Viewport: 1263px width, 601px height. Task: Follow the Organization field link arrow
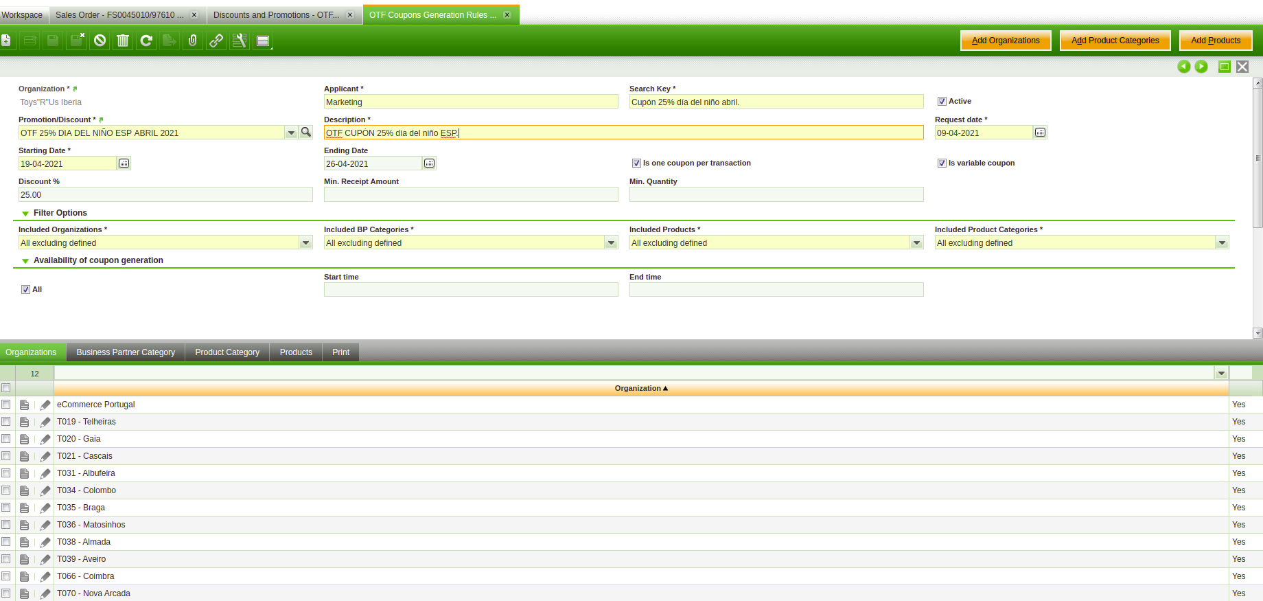(75, 89)
